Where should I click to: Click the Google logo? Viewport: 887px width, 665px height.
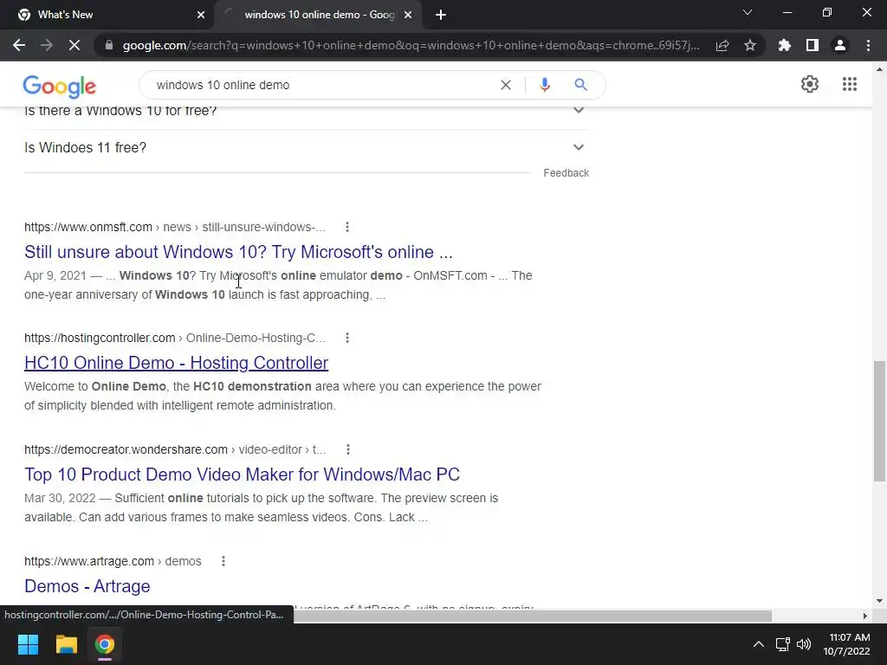point(60,86)
